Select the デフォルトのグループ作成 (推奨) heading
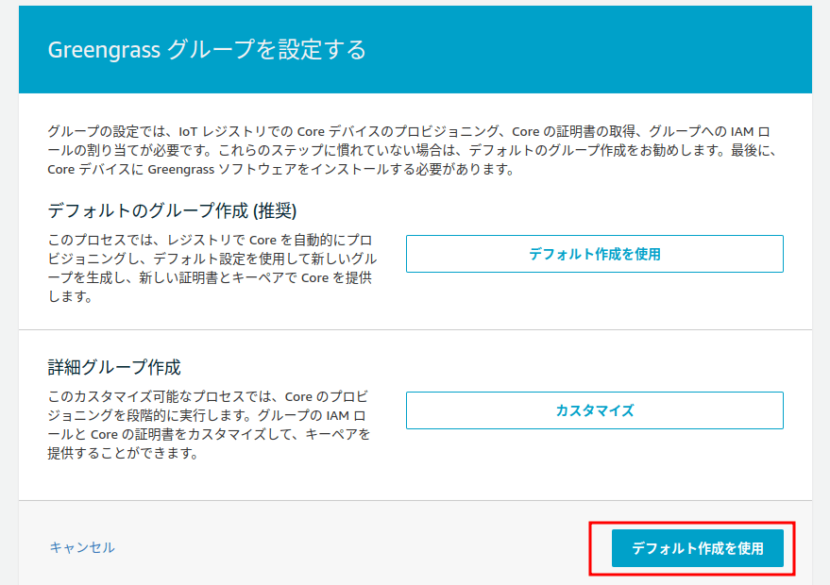The width and height of the screenshot is (830, 585). pos(172,210)
